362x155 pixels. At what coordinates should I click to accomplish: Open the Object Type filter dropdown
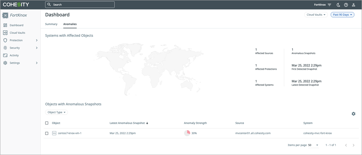click(x=56, y=112)
